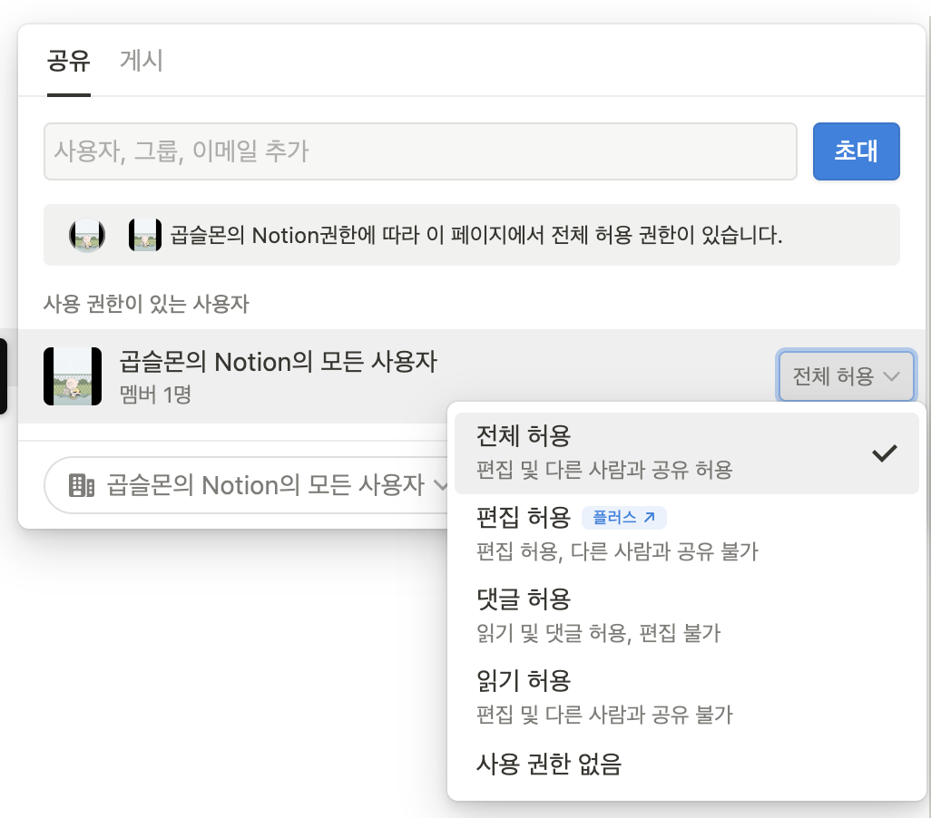This screenshot has height=818, width=931.
Task: Click the chevron beside the bottom workspace selector
Action: [441, 485]
